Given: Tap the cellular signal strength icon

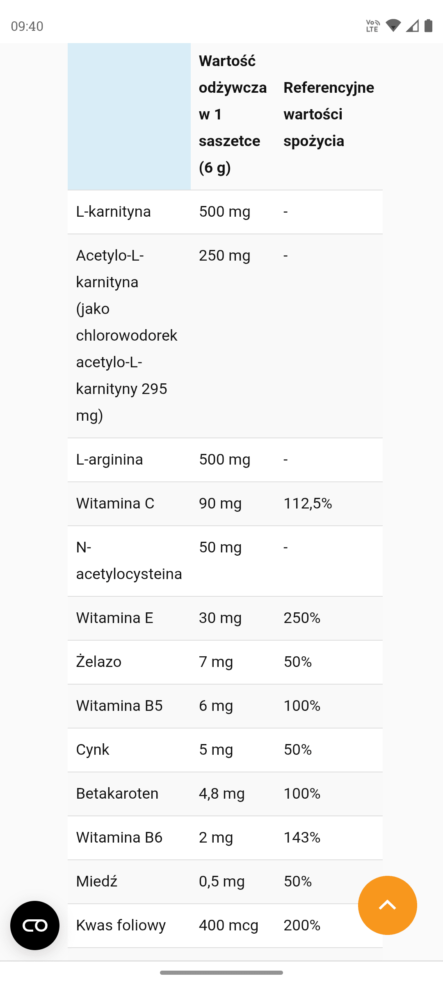Looking at the screenshot, I should 412,26.
